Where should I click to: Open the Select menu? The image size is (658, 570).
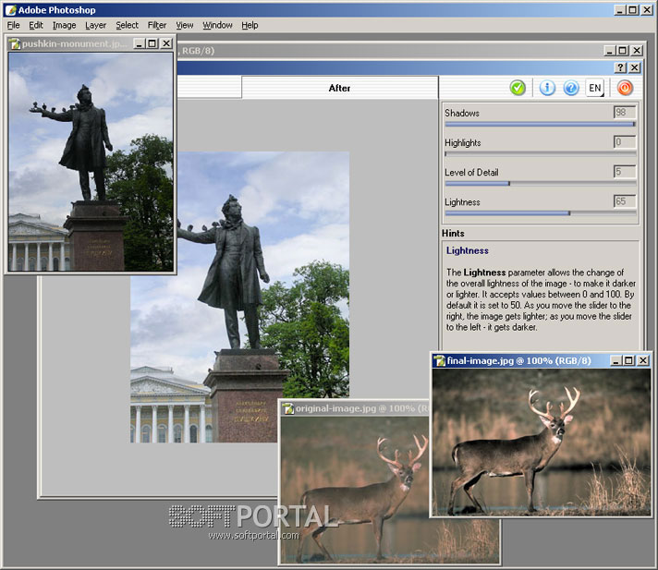tap(127, 25)
